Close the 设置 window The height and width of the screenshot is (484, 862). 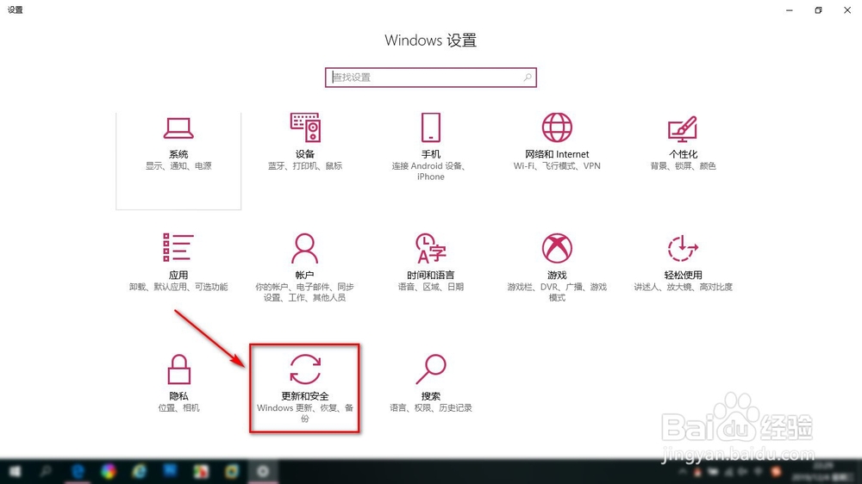[847, 9]
